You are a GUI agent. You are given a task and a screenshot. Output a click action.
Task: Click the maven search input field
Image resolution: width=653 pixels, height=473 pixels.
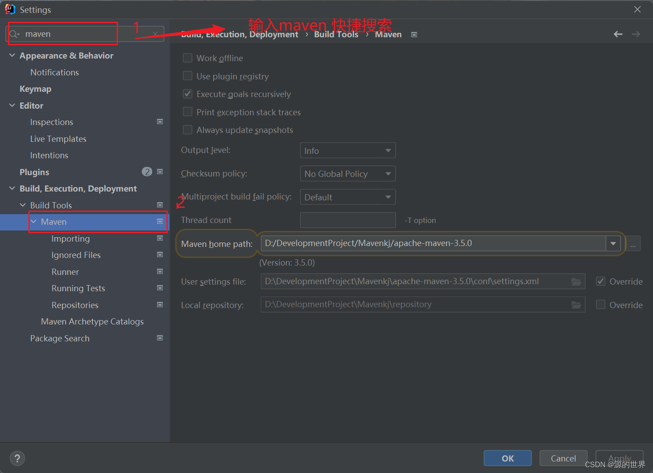pos(85,34)
